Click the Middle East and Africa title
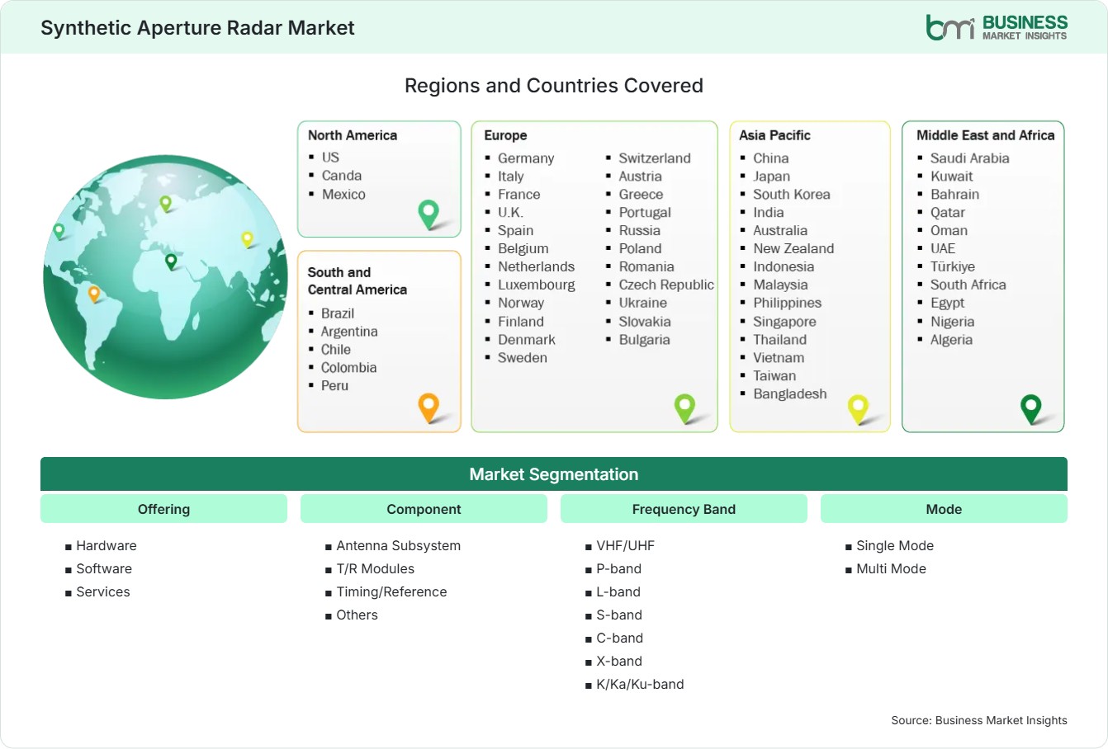This screenshot has height=749, width=1108. point(986,135)
